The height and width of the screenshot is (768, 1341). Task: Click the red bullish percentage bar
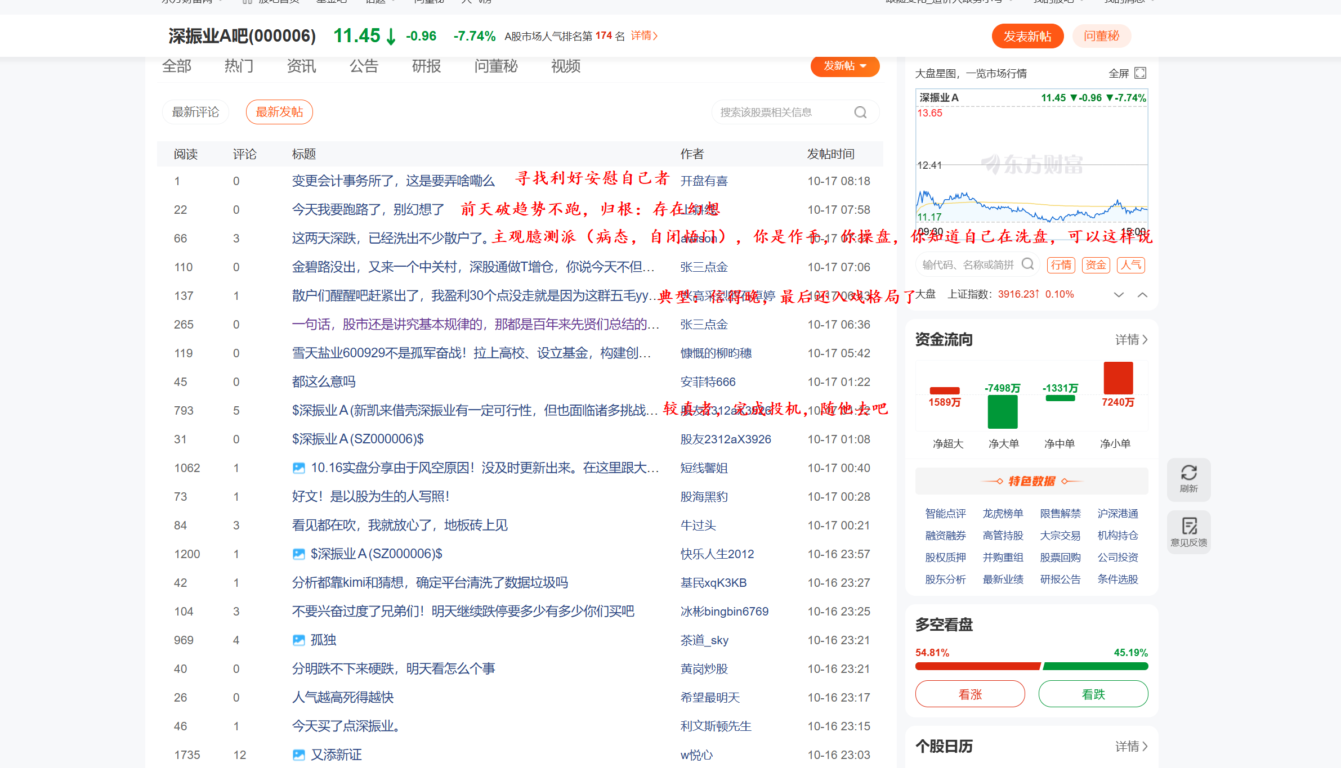point(977,666)
